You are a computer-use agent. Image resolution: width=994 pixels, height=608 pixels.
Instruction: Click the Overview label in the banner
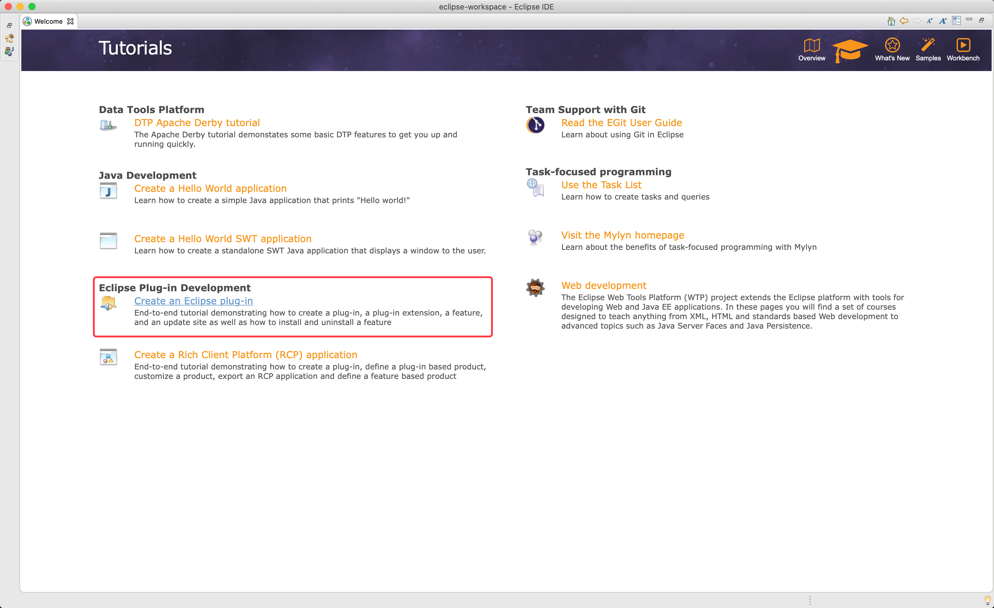pyautogui.click(x=812, y=58)
